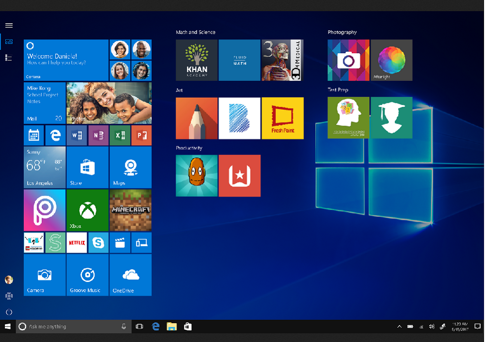Open the user account avatar menu
This screenshot has width=485, height=342.
[9, 280]
